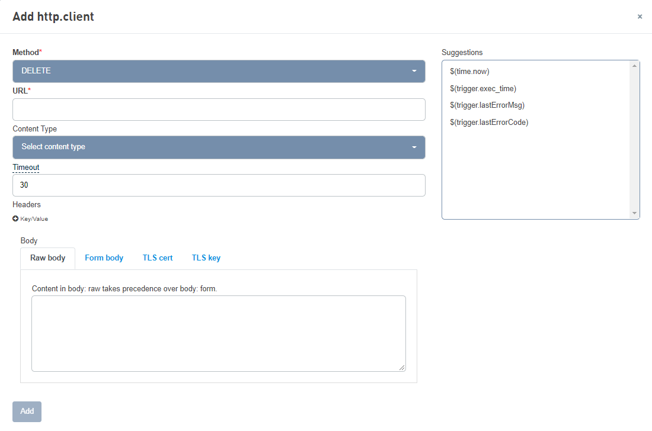Viewport: 652px width, 431px height.
Task: Select the TLS cert tab
Action: 158,258
